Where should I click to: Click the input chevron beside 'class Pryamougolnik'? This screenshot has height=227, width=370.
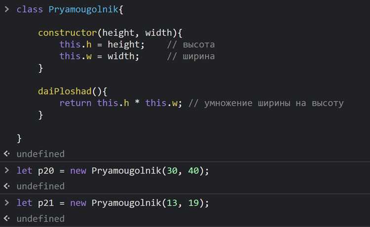tap(6, 9)
